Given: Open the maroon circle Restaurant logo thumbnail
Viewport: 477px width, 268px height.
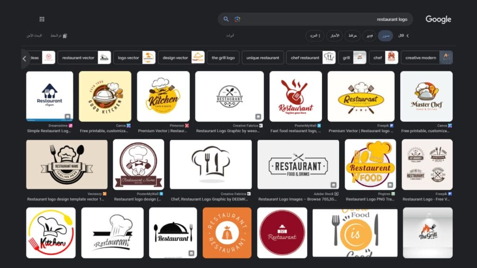Looking at the screenshot, I should tap(282, 233).
